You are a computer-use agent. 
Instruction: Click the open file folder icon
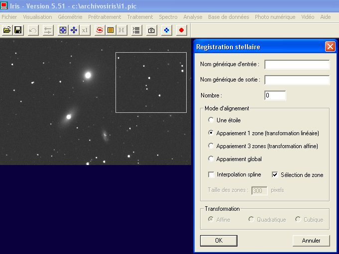click(x=7, y=30)
